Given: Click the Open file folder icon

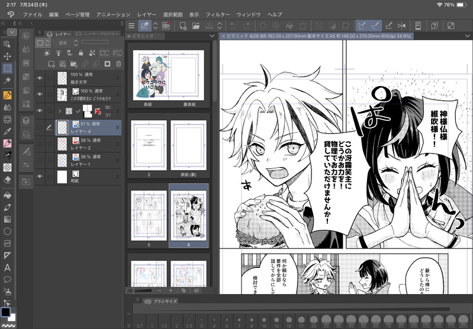Looking at the screenshot, I should click(x=196, y=26).
